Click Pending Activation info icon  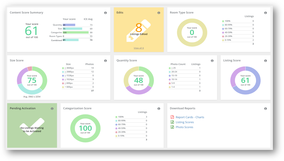[52, 109]
